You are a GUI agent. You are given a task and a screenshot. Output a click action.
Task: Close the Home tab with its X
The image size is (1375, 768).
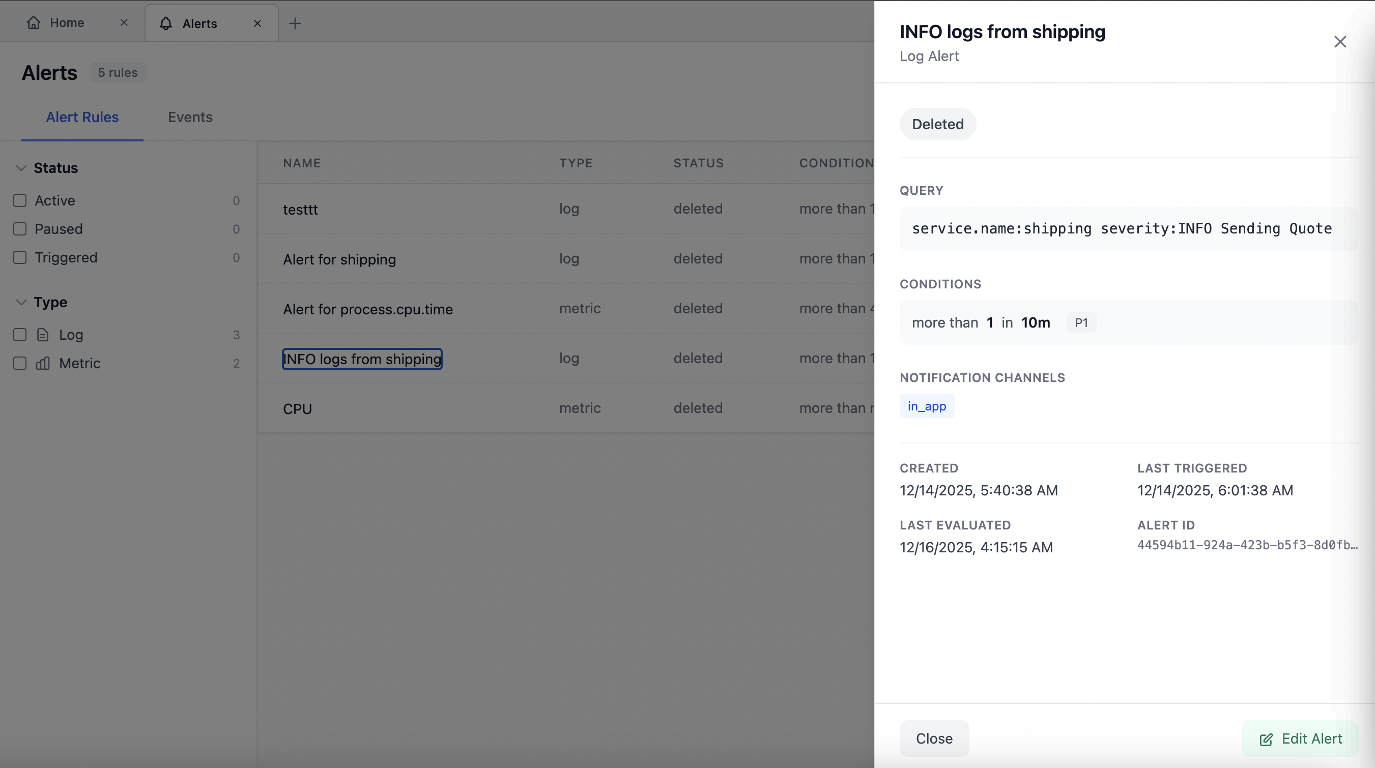[124, 22]
